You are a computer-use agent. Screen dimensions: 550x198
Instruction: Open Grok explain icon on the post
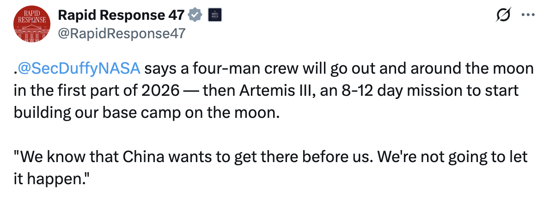[x=501, y=16]
